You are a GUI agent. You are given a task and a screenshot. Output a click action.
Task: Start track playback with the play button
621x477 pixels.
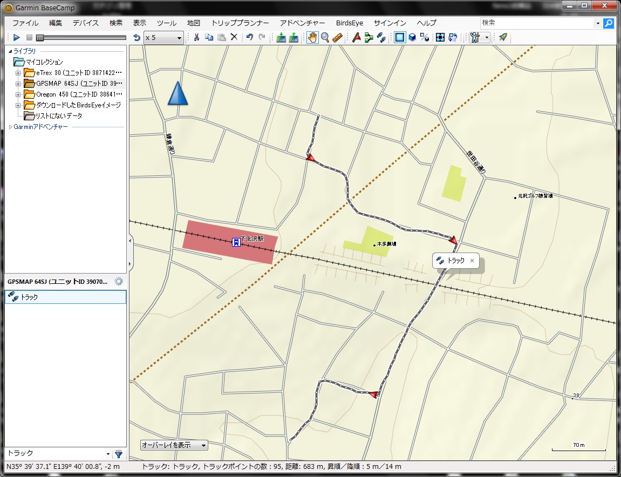click(16, 37)
